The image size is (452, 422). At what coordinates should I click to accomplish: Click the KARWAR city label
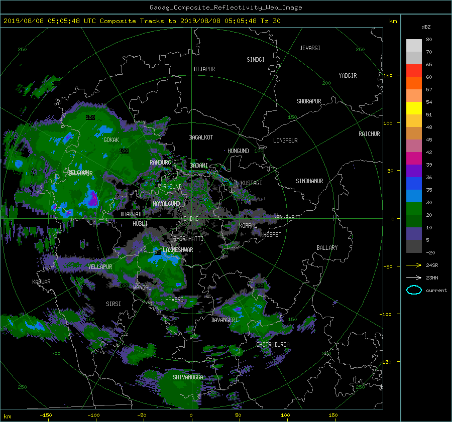pos(41,282)
